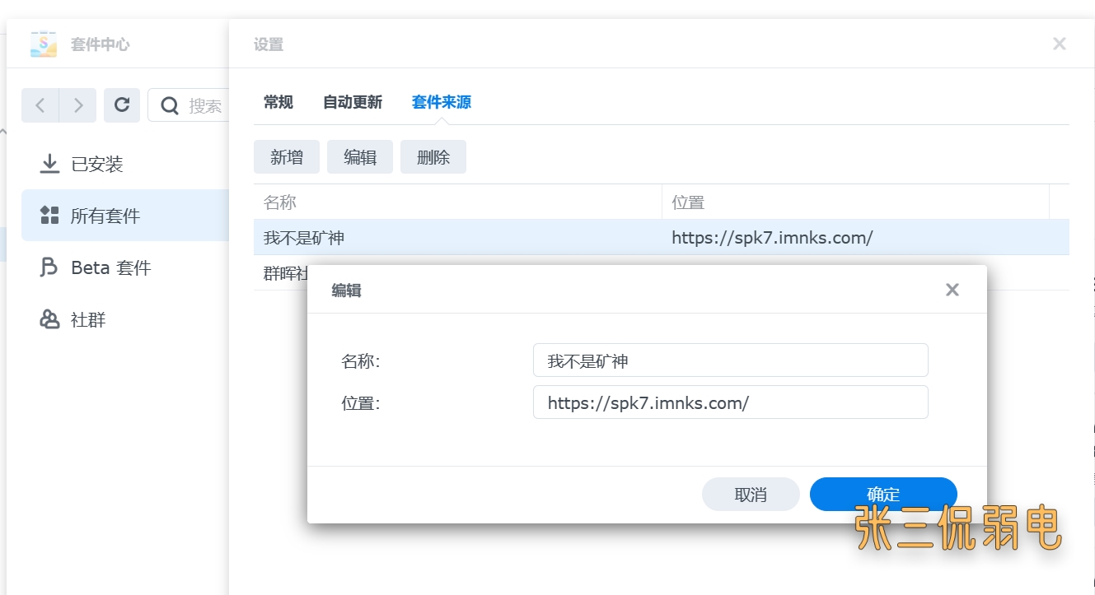Click the 位置 URL input field
Image resolution: width=1095 pixels, height=595 pixels.
[x=731, y=402]
